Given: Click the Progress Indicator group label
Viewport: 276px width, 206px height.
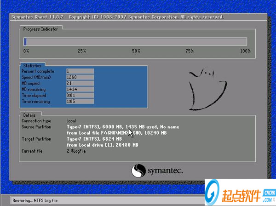Looking at the screenshot, I should click(40, 29).
